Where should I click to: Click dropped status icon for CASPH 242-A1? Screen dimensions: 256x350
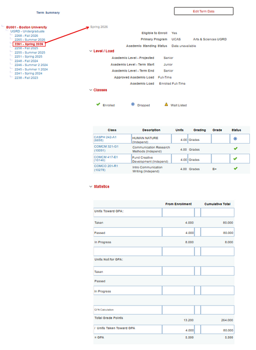235,139
